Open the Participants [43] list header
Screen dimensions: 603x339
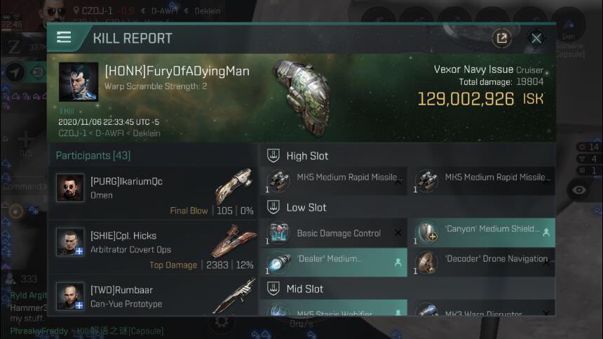tap(93, 155)
